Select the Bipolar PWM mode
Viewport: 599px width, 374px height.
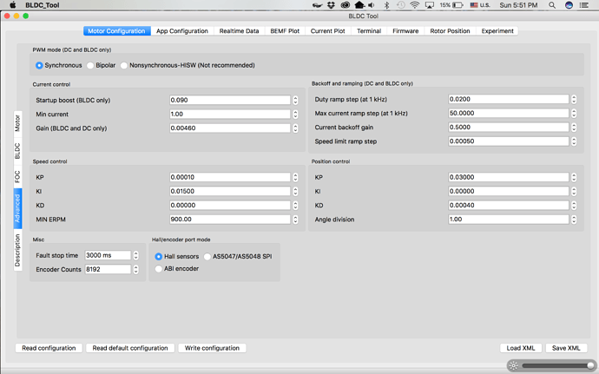tap(91, 65)
